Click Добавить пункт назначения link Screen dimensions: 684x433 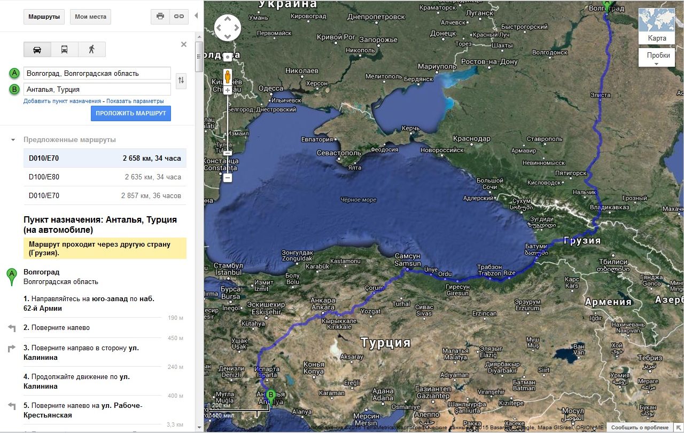[62, 101]
